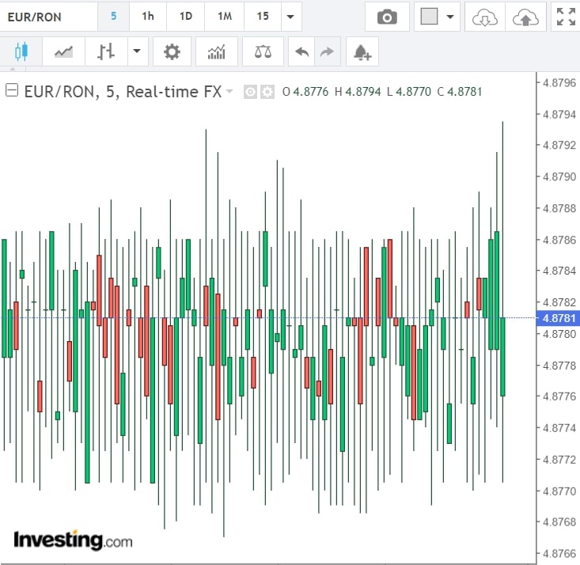Viewport: 580px width, 565px height.
Task: Open chart properties gear icon
Action: point(172,52)
